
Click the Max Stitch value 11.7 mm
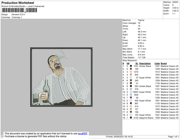coord(142,49)
